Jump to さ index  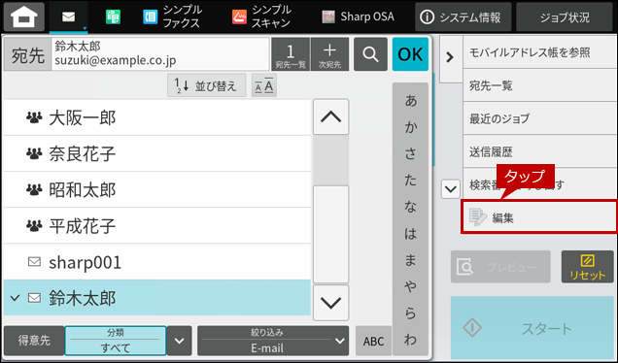[410, 153]
